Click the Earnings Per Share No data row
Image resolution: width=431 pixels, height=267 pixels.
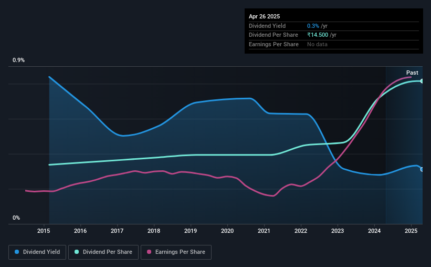click(x=334, y=44)
